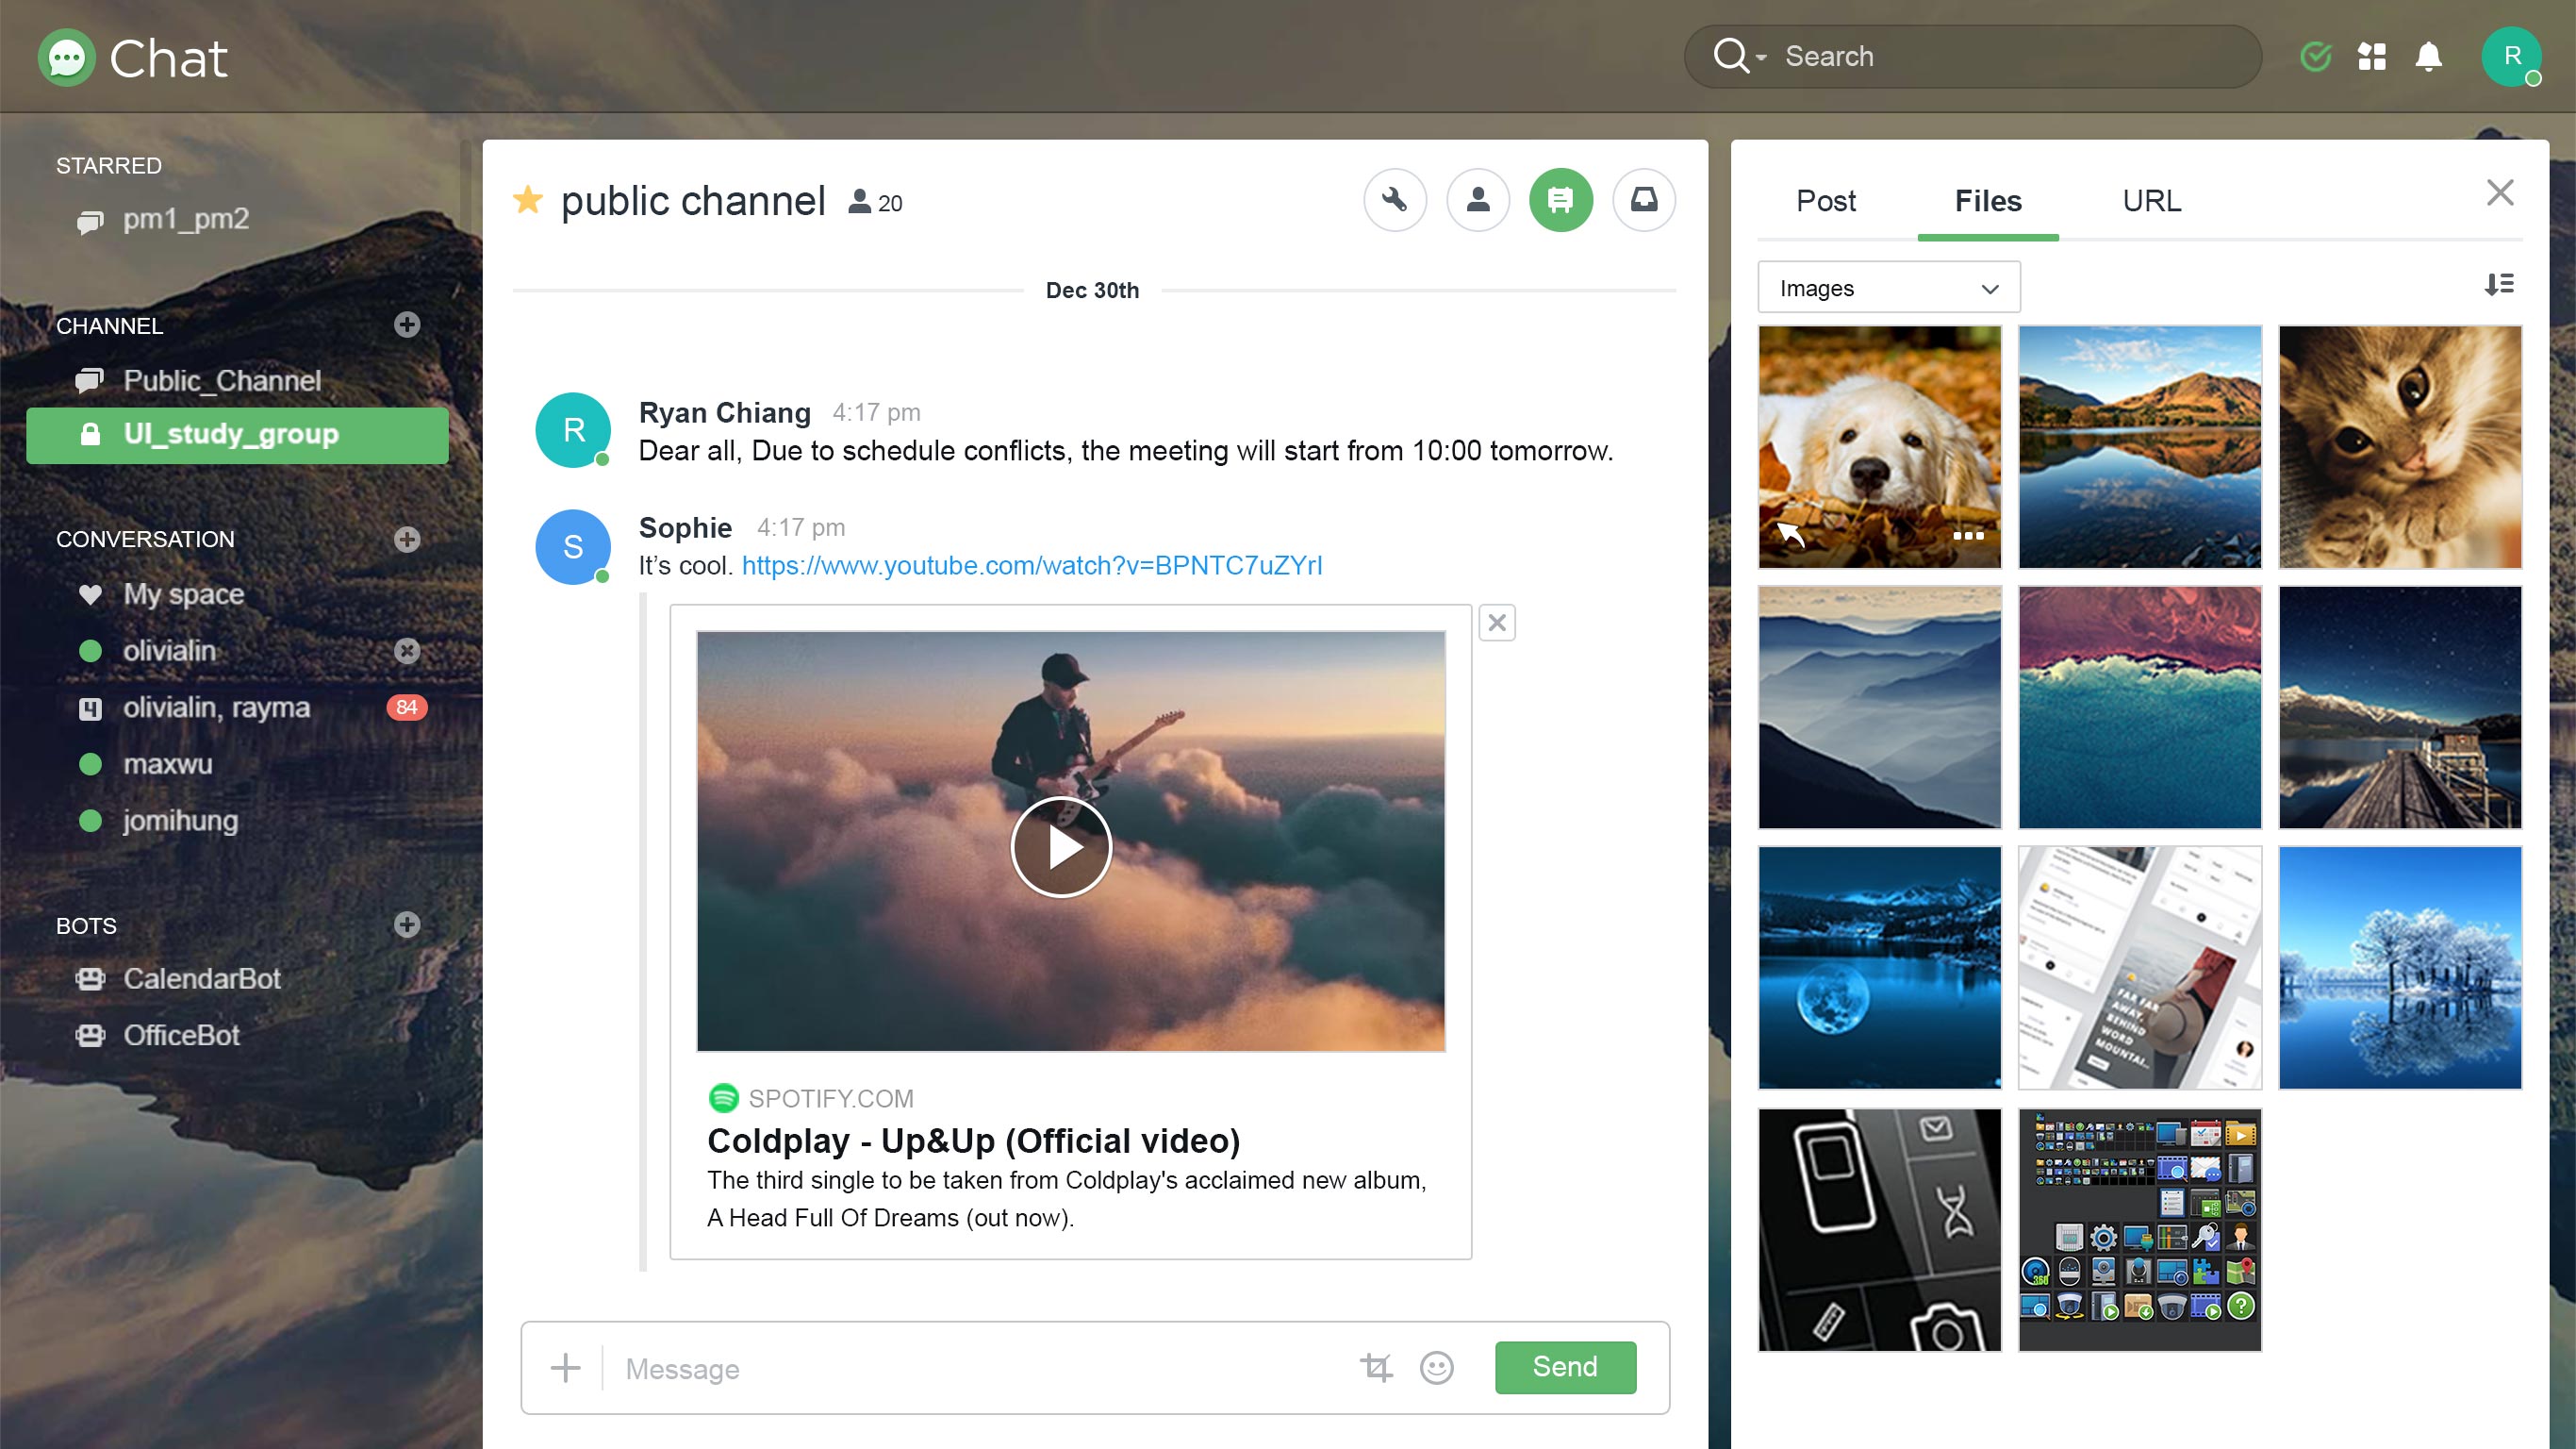Add a new bot with plus icon

coord(406,924)
